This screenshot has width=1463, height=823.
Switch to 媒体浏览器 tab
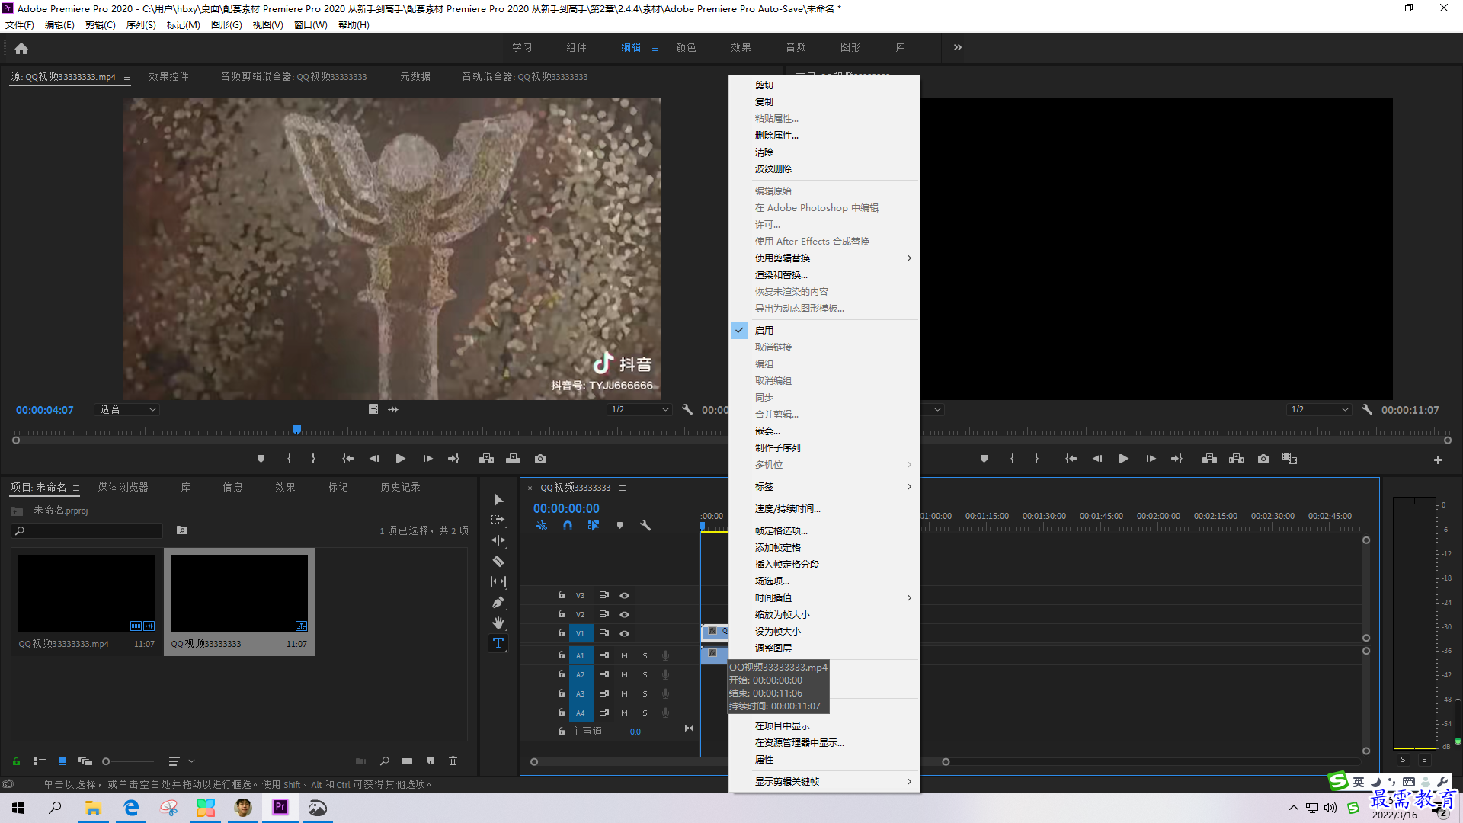(123, 487)
